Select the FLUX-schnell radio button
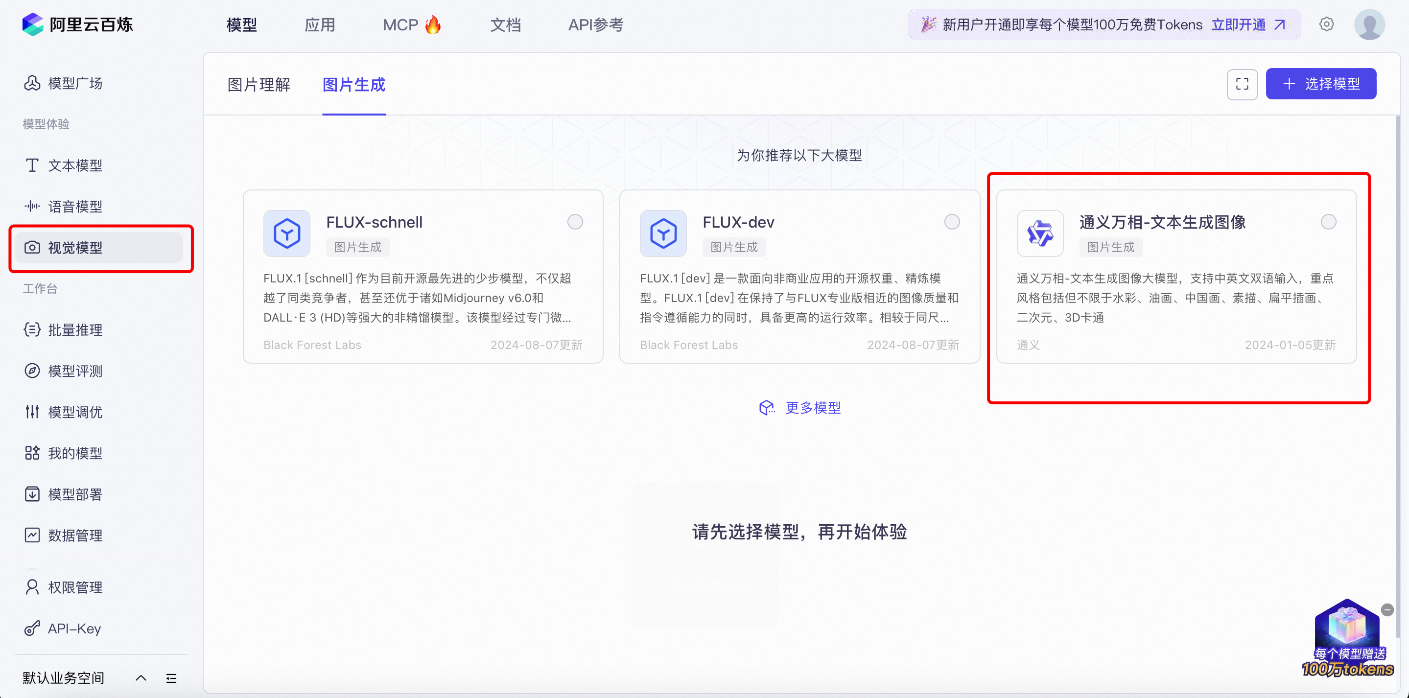The width and height of the screenshot is (1409, 698). click(575, 222)
